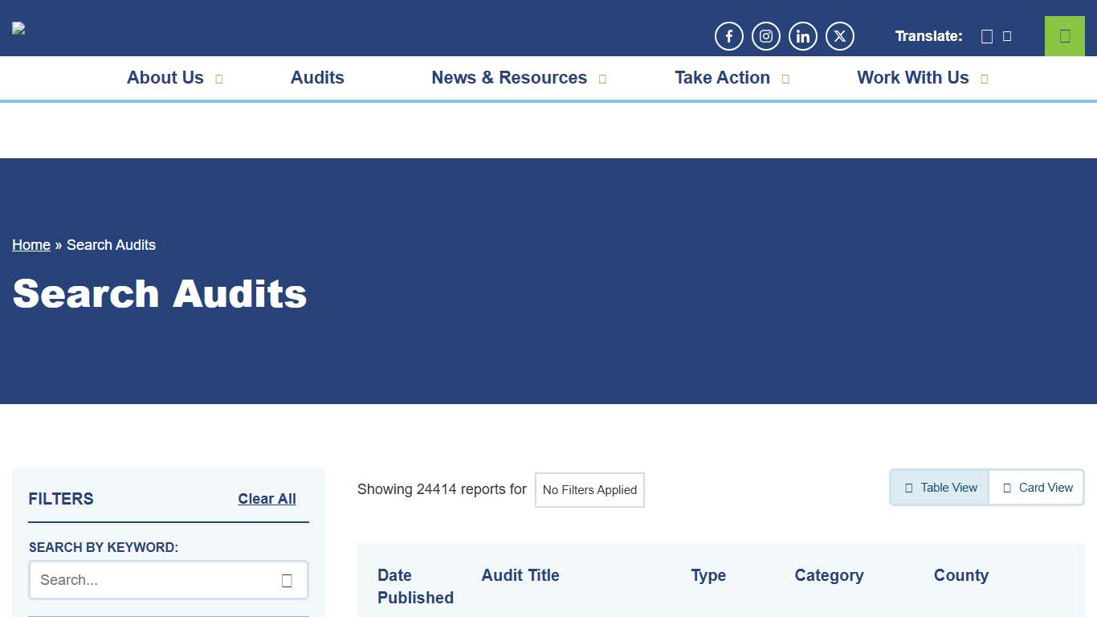
Task: Open the LinkedIn social media icon
Action: [802, 35]
